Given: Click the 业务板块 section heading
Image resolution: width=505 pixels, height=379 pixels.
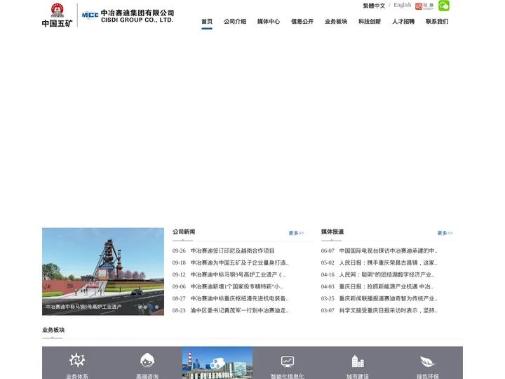Looking at the screenshot, I should [53, 330].
